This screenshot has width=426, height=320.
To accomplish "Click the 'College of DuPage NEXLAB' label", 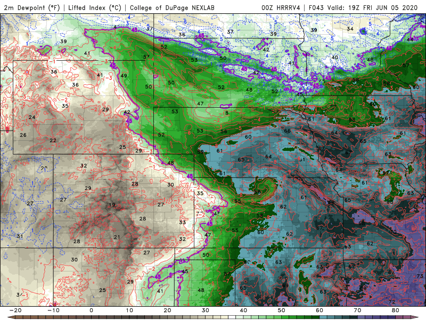I will click(172, 7).
